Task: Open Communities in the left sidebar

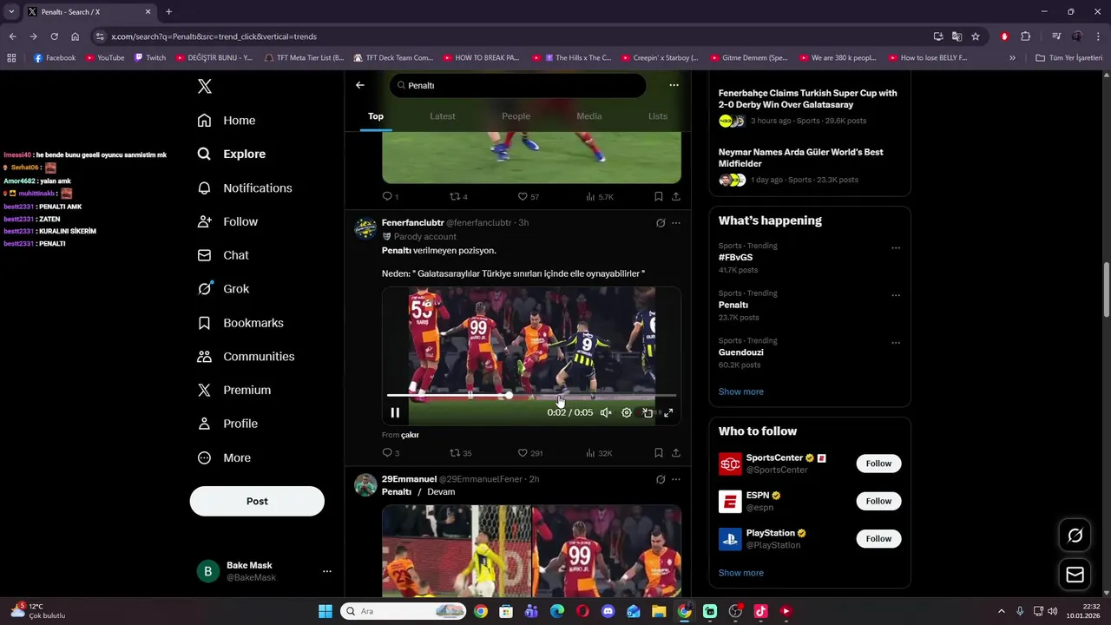Action: (x=246, y=357)
